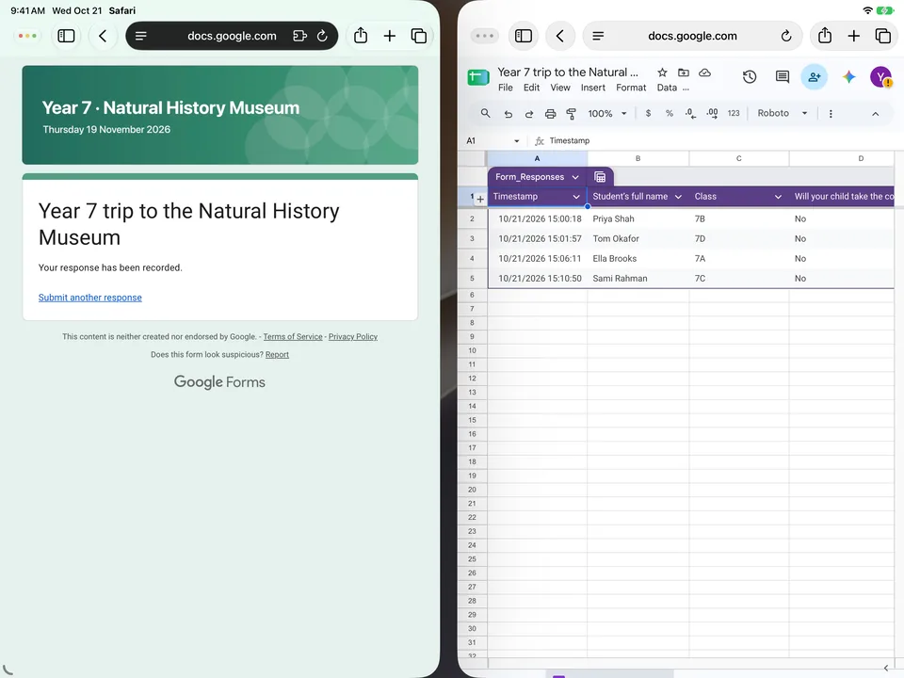Open page menu icon in left Safari address bar

(x=140, y=36)
